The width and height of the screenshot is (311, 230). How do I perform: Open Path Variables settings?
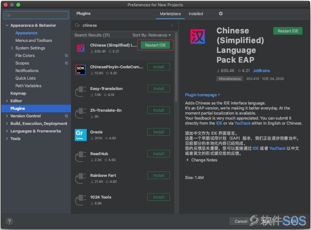pyautogui.click(x=28, y=86)
